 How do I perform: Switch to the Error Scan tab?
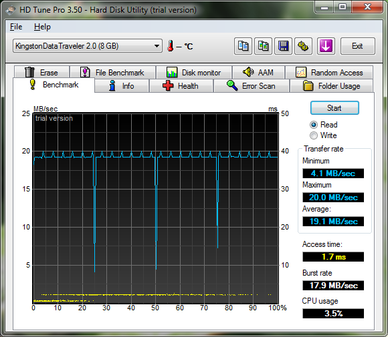point(252,86)
